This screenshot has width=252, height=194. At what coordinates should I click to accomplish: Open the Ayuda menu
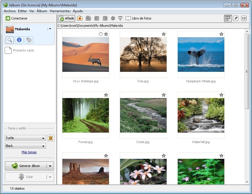click(77, 11)
